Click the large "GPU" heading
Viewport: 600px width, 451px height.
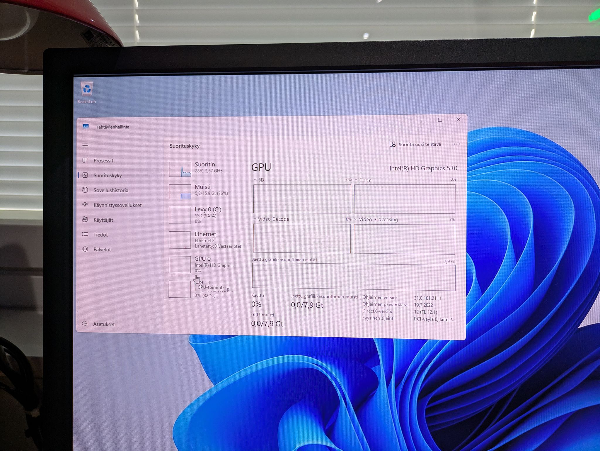tap(261, 167)
